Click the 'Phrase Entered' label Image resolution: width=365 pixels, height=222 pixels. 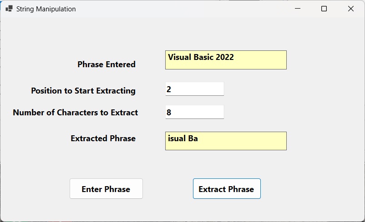tap(106, 64)
